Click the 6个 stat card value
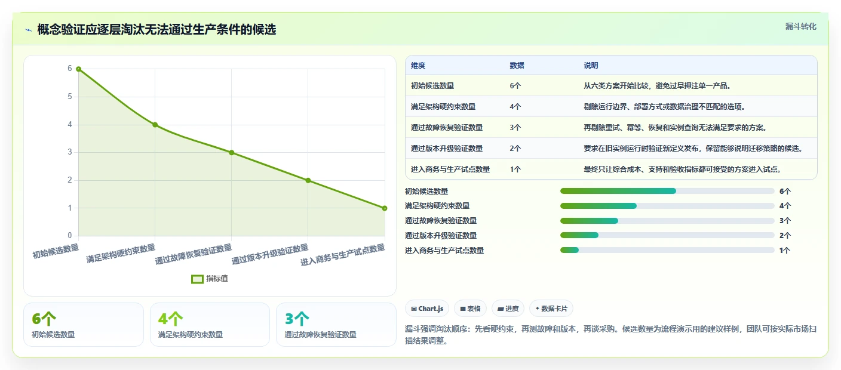This screenshot has height=370, width=841. pos(44,319)
